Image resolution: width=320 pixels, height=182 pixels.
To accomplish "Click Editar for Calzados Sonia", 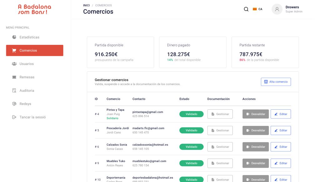I will pos(281,147).
